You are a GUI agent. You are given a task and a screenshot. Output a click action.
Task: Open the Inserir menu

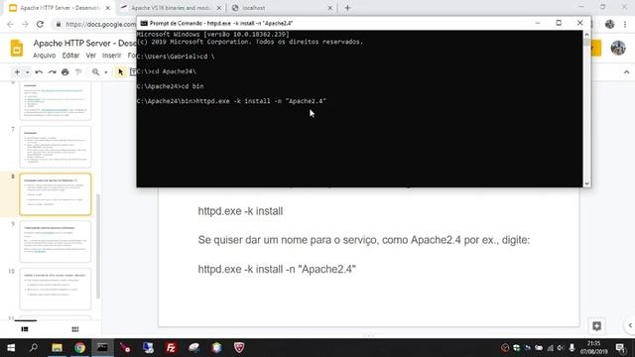111,56
